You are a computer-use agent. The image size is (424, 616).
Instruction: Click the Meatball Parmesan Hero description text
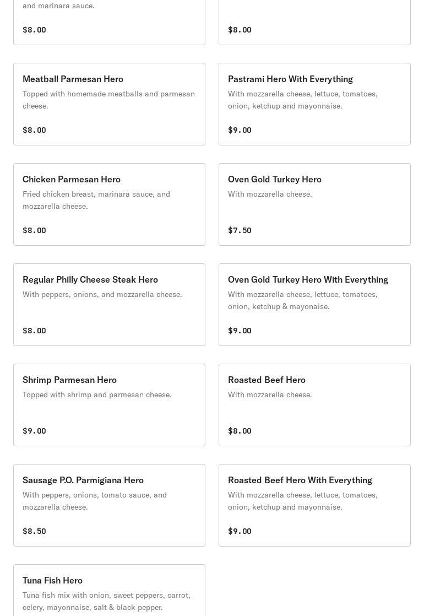point(108,100)
